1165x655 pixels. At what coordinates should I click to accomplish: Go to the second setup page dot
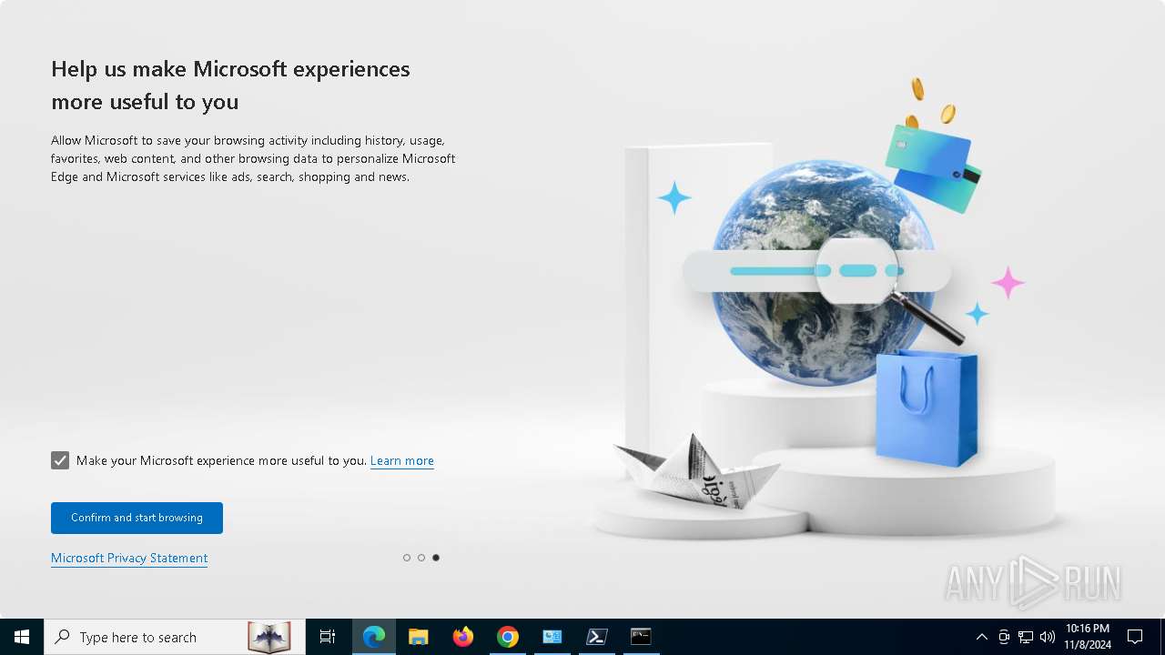click(421, 558)
